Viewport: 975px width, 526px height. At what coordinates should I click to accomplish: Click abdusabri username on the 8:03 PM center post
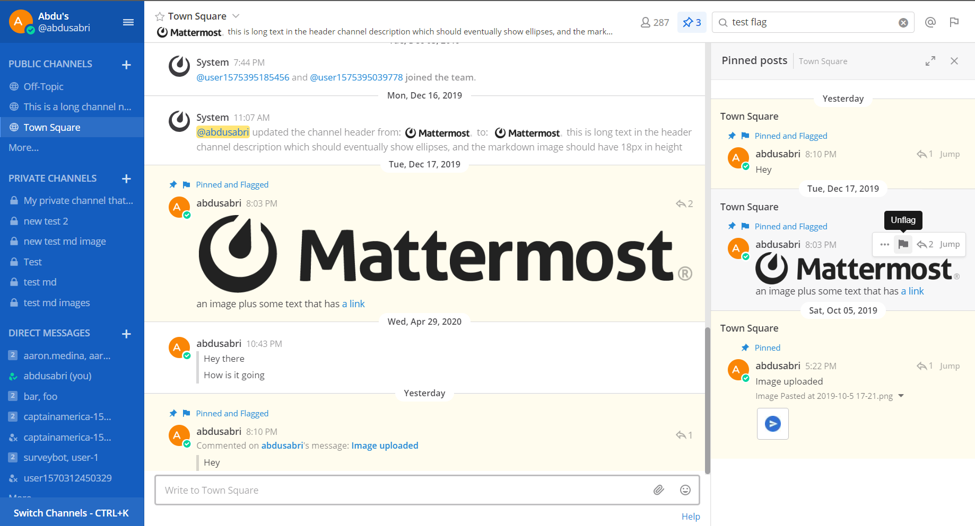[x=219, y=203]
